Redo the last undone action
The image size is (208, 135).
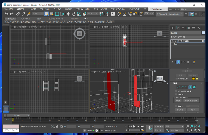[x=12, y=14]
